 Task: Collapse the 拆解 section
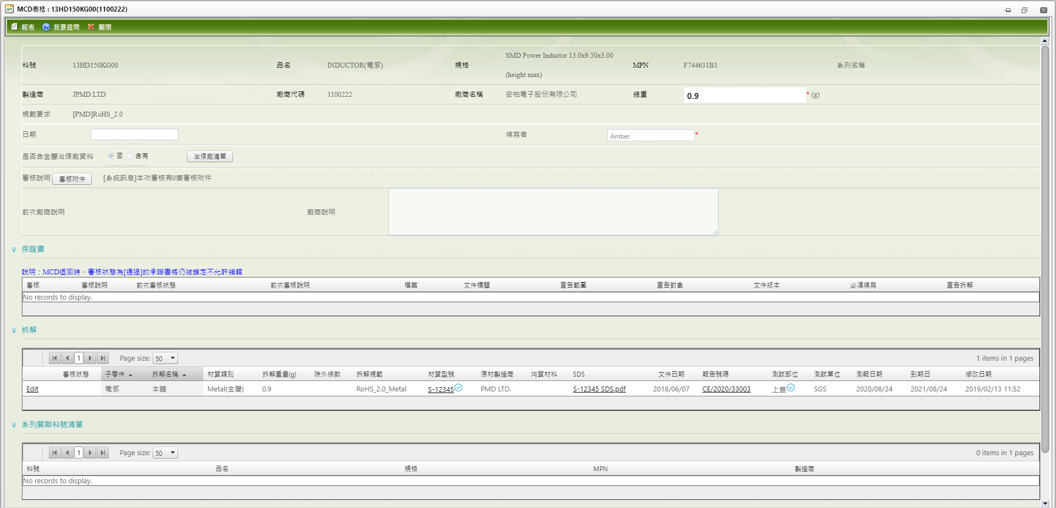(14, 330)
